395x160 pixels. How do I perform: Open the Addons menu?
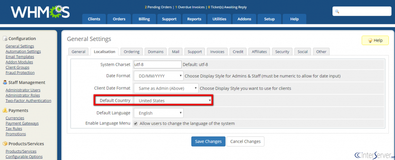(244, 19)
